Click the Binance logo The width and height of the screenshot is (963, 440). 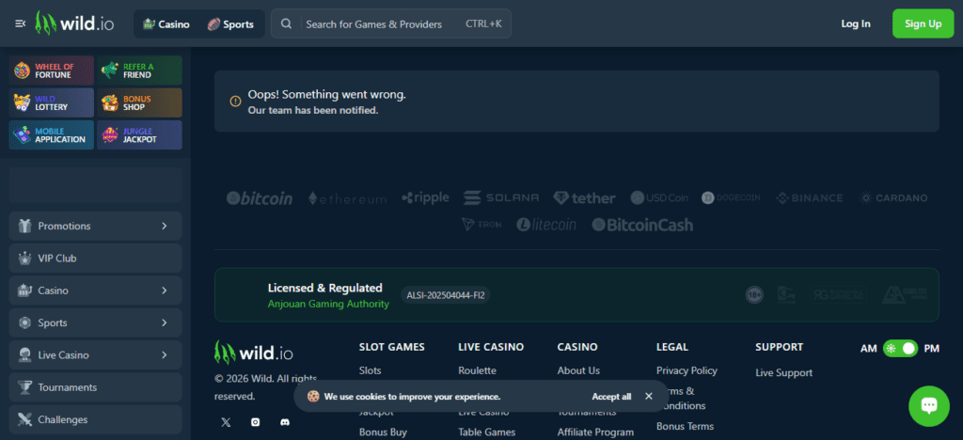coord(810,198)
